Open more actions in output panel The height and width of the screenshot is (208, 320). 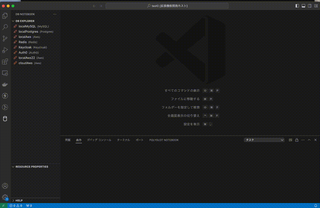click(x=303, y=140)
